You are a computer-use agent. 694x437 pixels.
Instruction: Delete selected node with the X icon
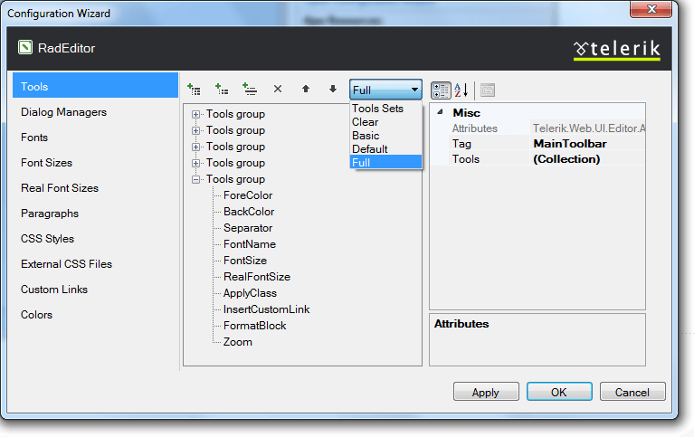pos(278,89)
